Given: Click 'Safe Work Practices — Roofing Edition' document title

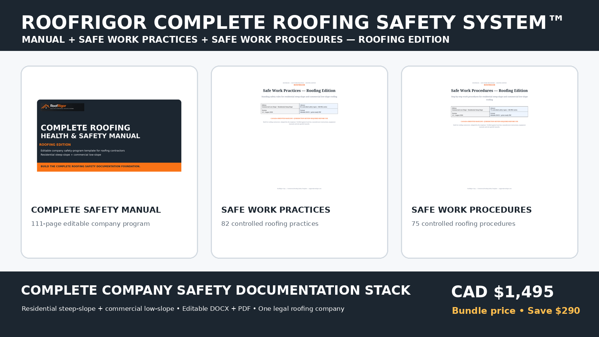Looking at the screenshot, I should click(x=299, y=91).
